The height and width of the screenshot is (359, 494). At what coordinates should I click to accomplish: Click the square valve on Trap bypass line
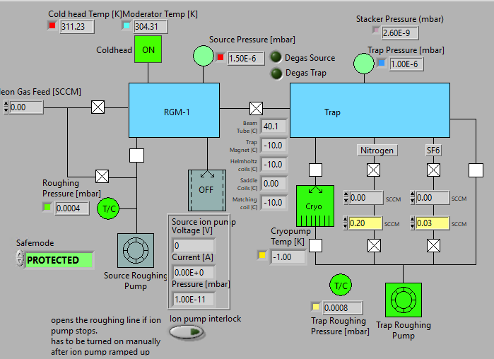[476, 170]
